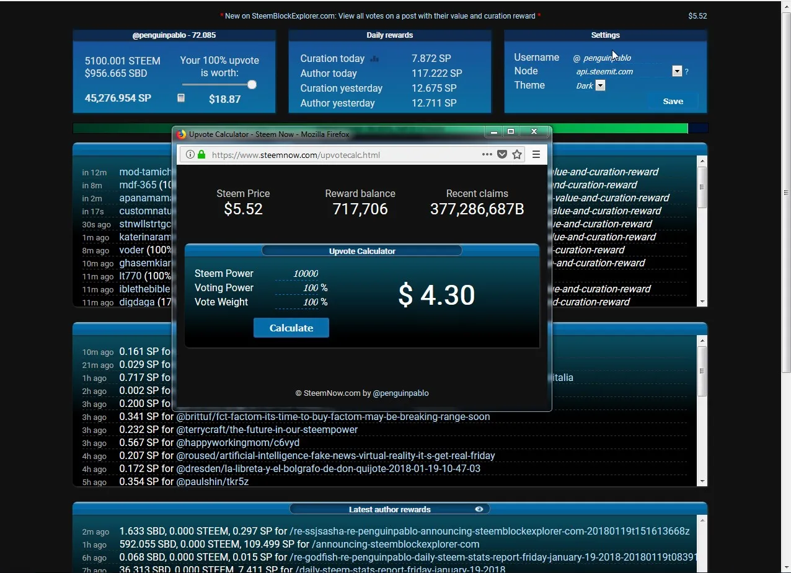Open the page actions three-dots menu

(x=487, y=155)
